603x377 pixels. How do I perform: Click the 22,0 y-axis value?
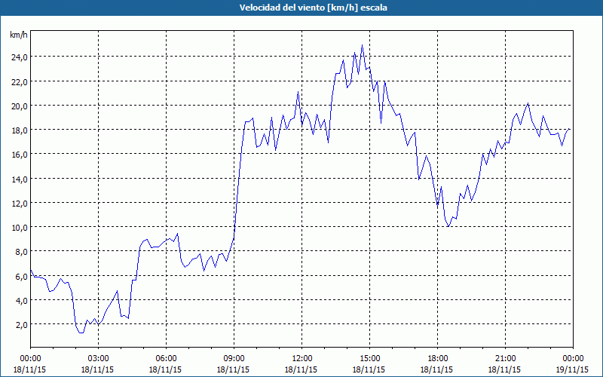pyautogui.click(x=19, y=81)
